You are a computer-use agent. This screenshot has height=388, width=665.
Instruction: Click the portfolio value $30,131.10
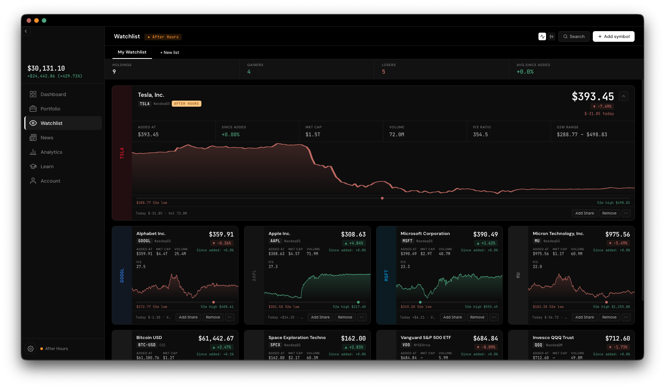pos(46,68)
